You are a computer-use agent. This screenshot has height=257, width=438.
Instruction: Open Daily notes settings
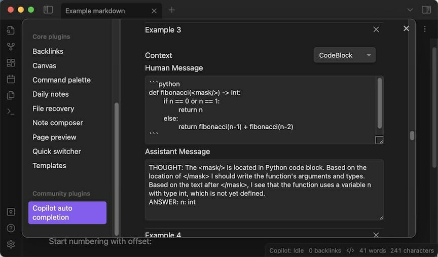point(51,94)
